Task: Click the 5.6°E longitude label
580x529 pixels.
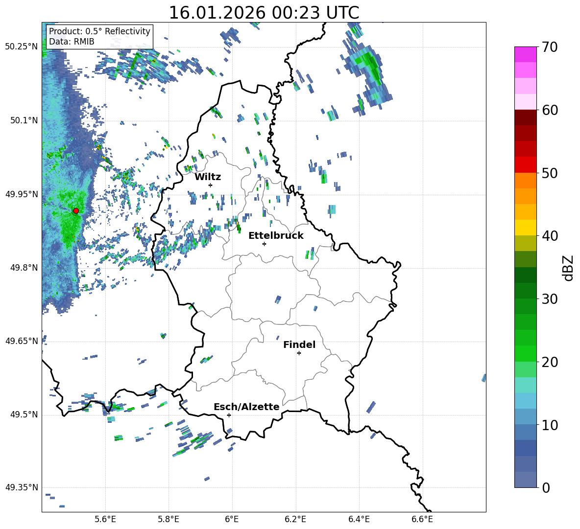Action: (105, 519)
